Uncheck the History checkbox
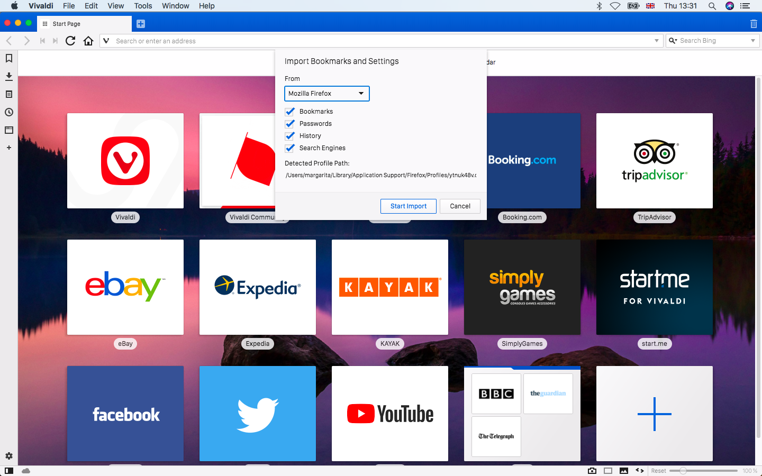762x476 pixels. click(290, 136)
